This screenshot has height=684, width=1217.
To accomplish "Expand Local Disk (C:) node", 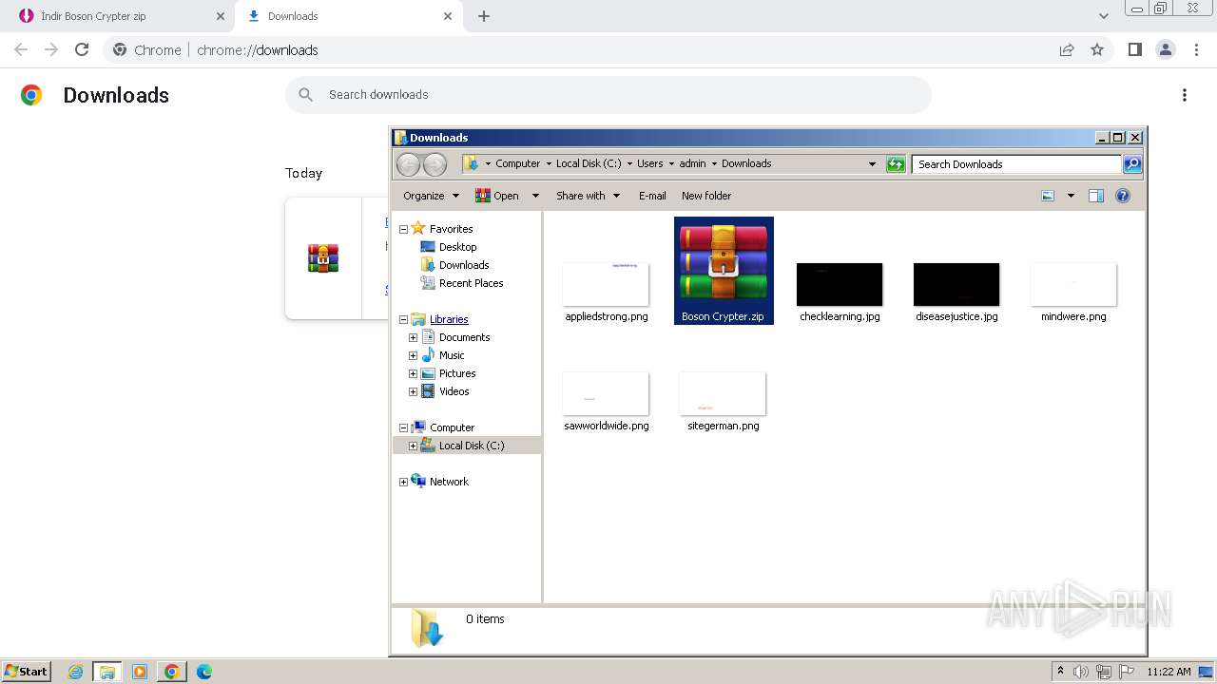I will pyautogui.click(x=413, y=446).
